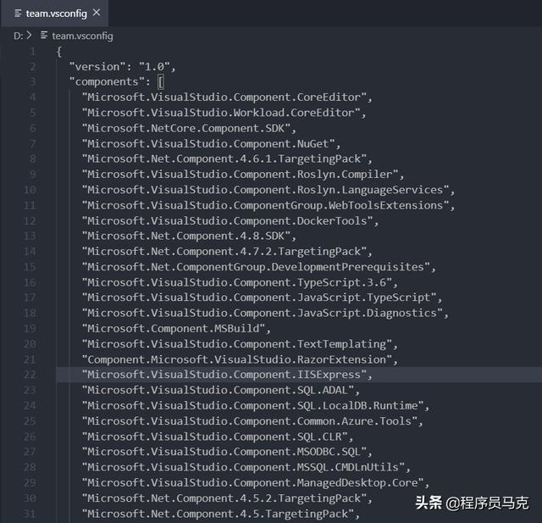Click the ComponentGroup.WebToolsExtensions line

[268, 205]
